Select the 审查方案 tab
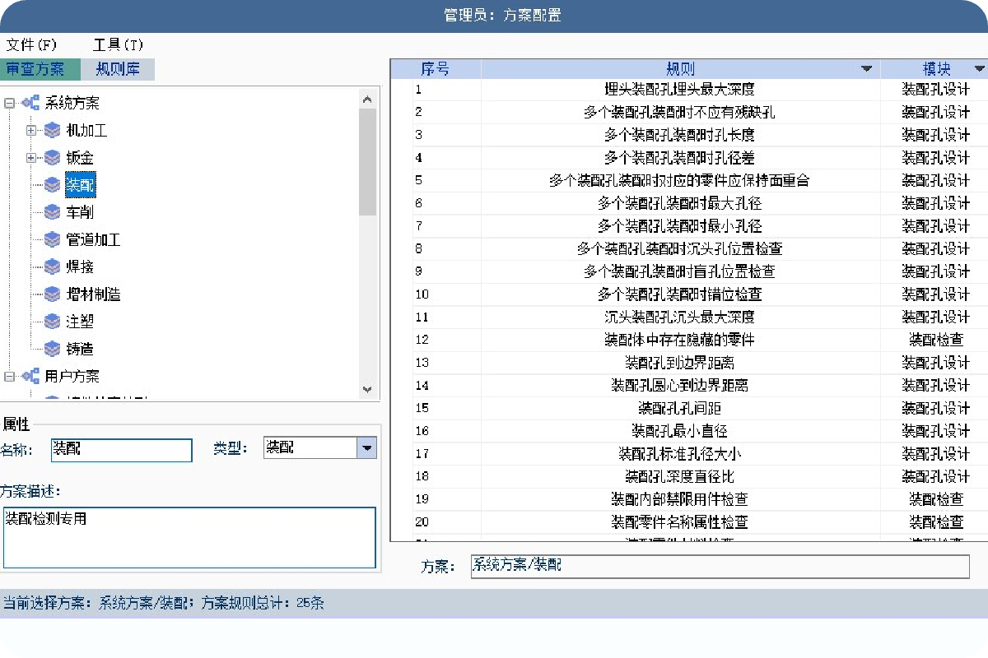 point(35,69)
